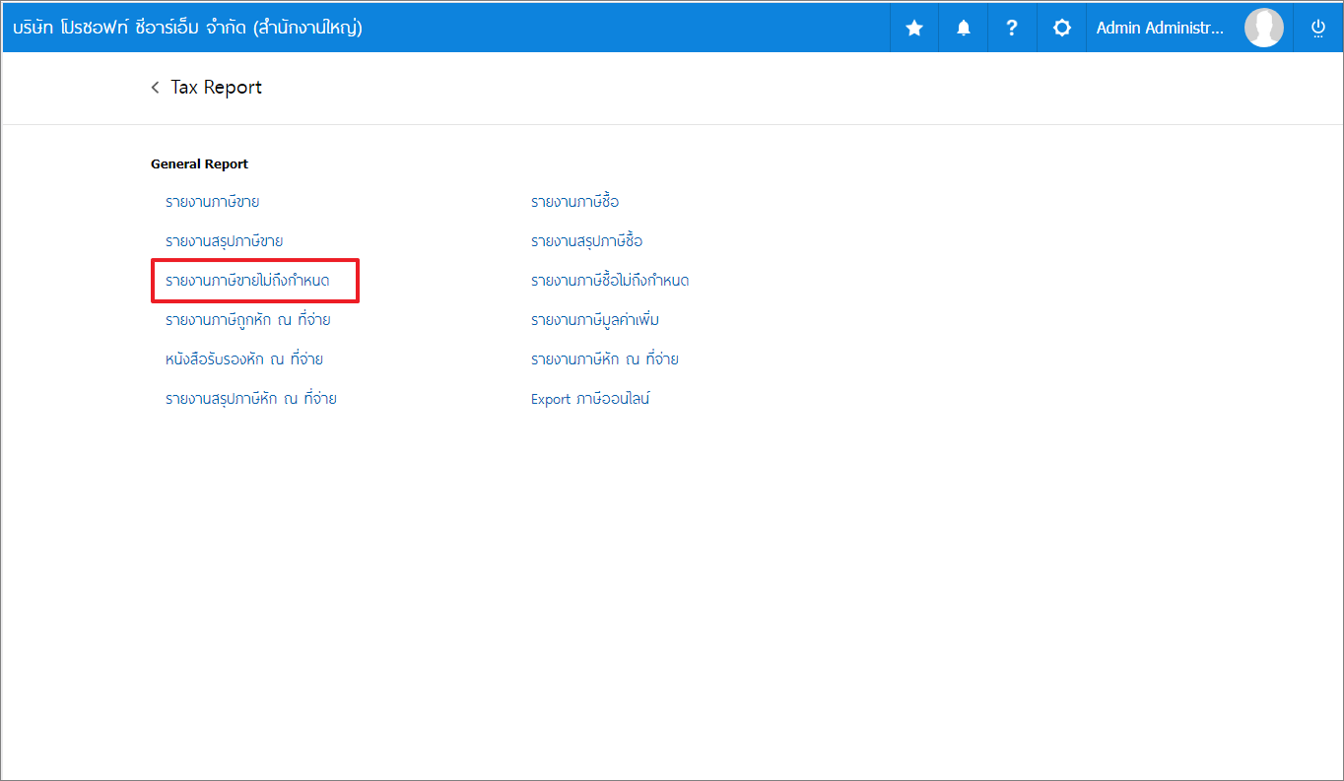Click the General Report section heading

coord(200,164)
